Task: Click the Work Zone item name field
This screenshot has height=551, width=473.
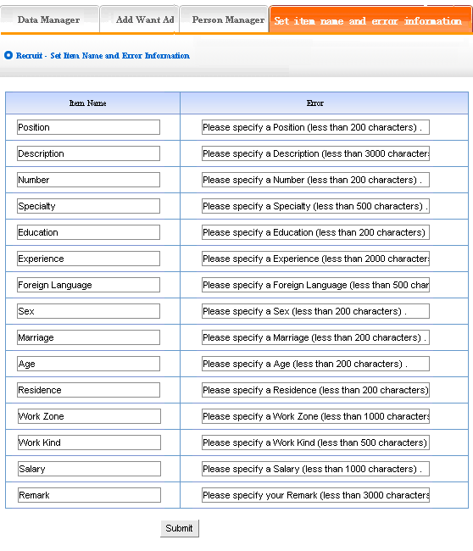Action: pyautogui.click(x=89, y=416)
